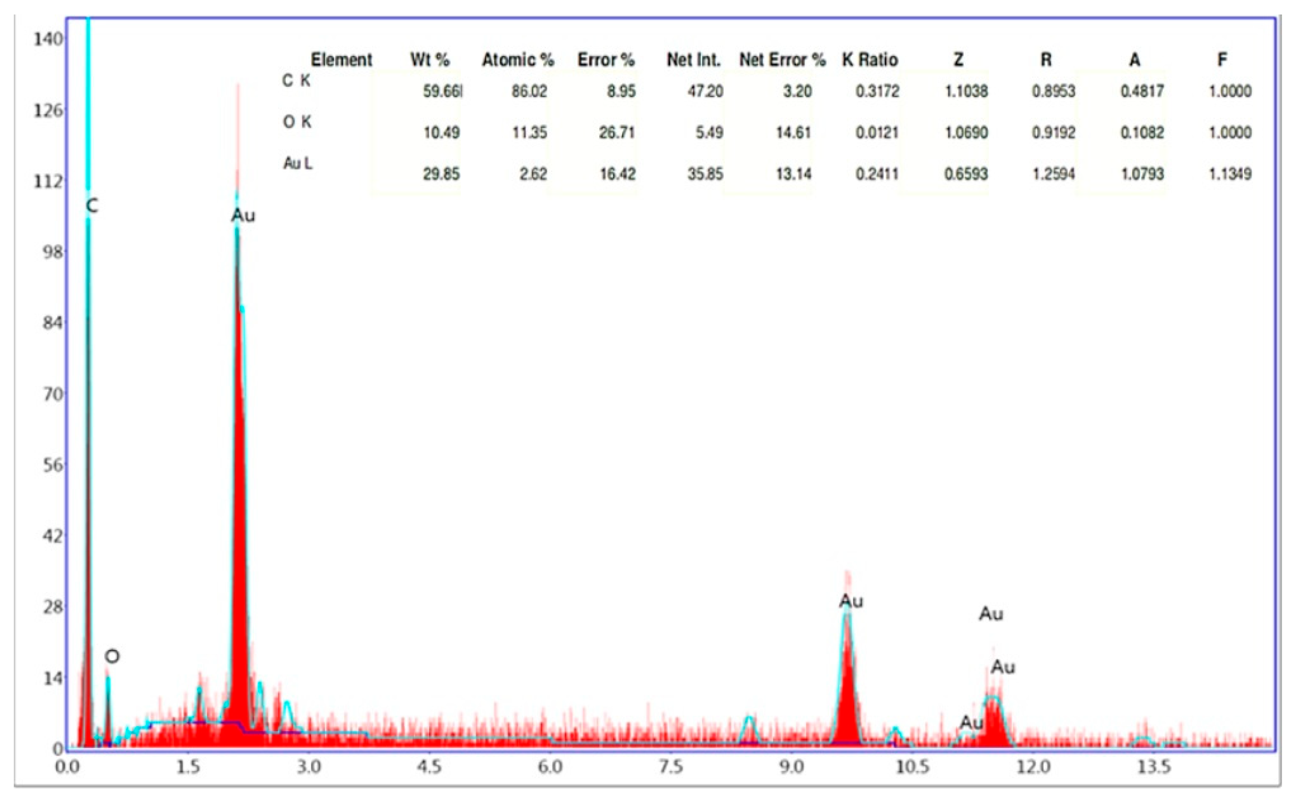Click the "Au" label on the tallest gold peak
This screenshot has height=796, width=1292.
click(243, 215)
